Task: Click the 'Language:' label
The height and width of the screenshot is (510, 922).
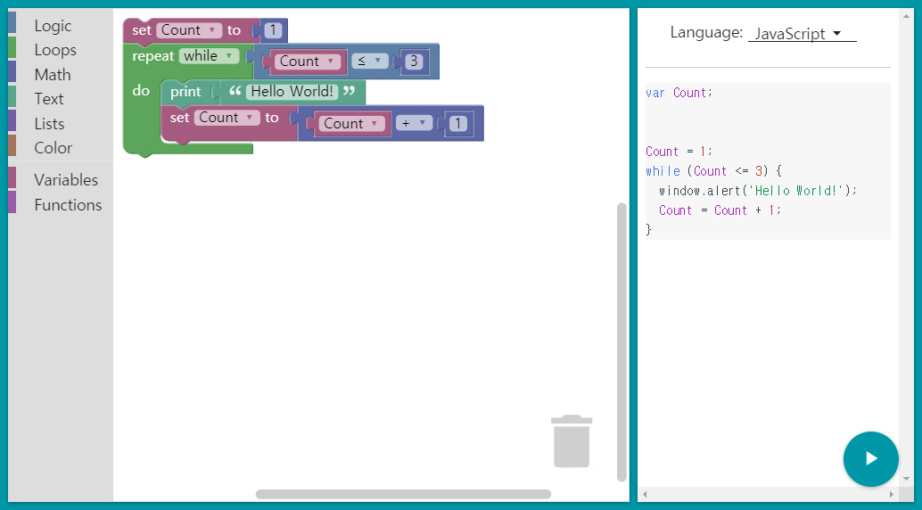Action: coord(707,32)
